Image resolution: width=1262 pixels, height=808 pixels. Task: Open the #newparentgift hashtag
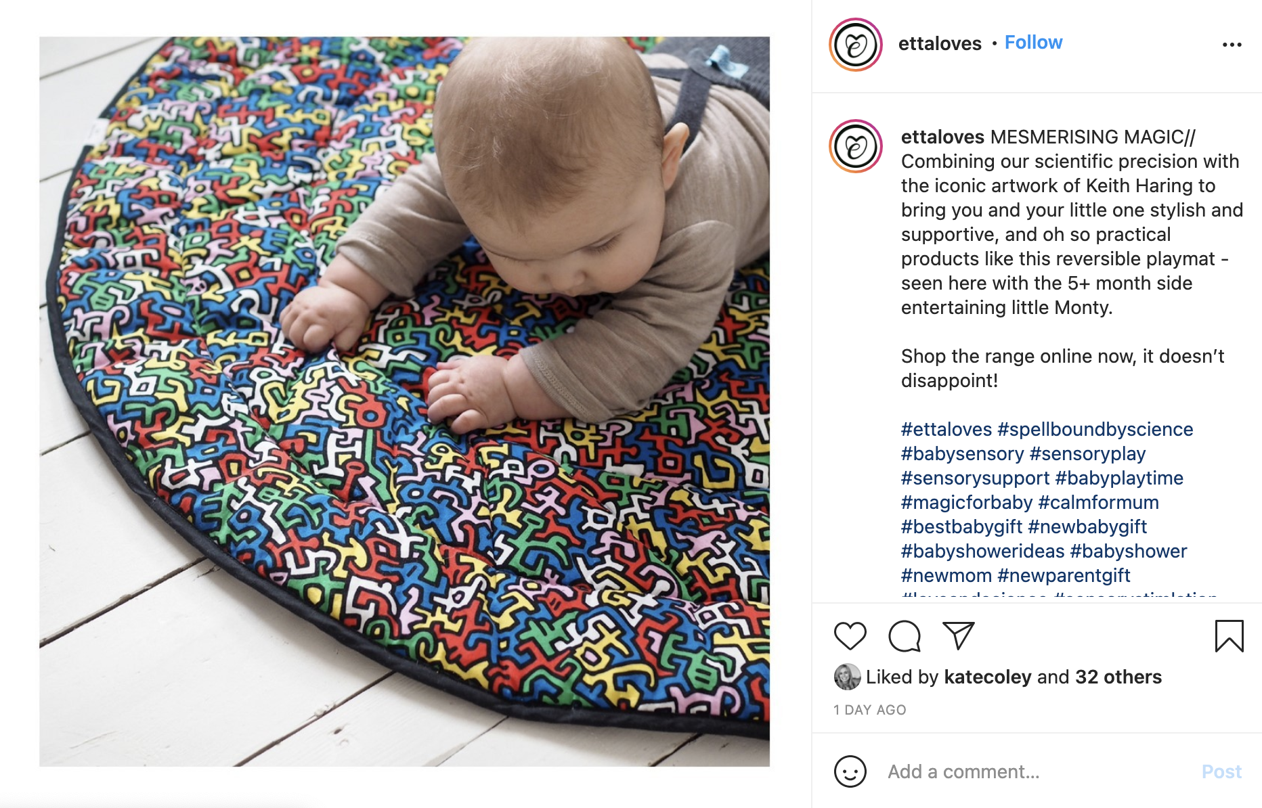point(1064,576)
